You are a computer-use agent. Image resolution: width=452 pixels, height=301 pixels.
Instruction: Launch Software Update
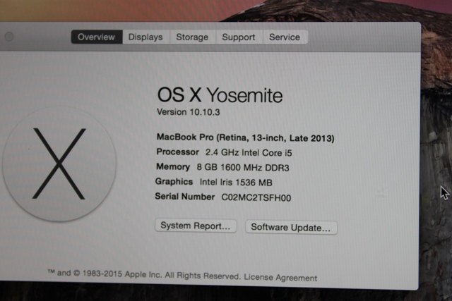click(x=291, y=227)
